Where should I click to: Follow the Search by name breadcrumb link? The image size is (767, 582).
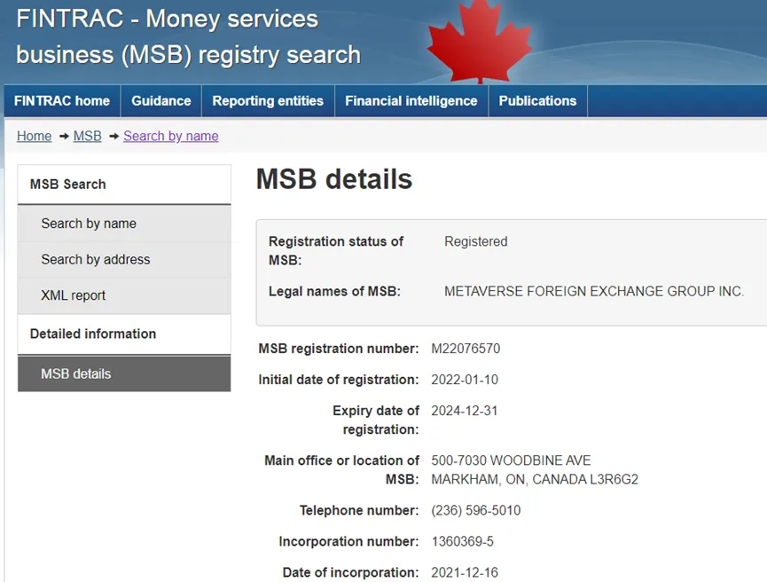coord(171,136)
